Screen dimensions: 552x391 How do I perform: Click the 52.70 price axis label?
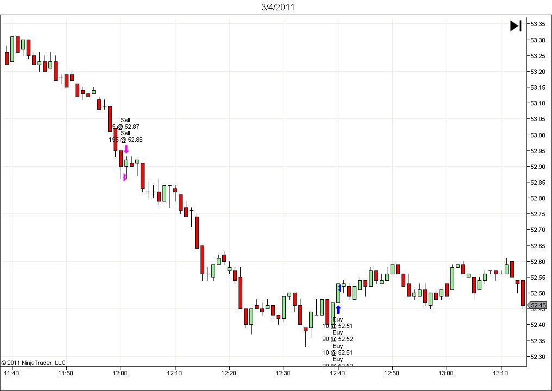(537, 230)
